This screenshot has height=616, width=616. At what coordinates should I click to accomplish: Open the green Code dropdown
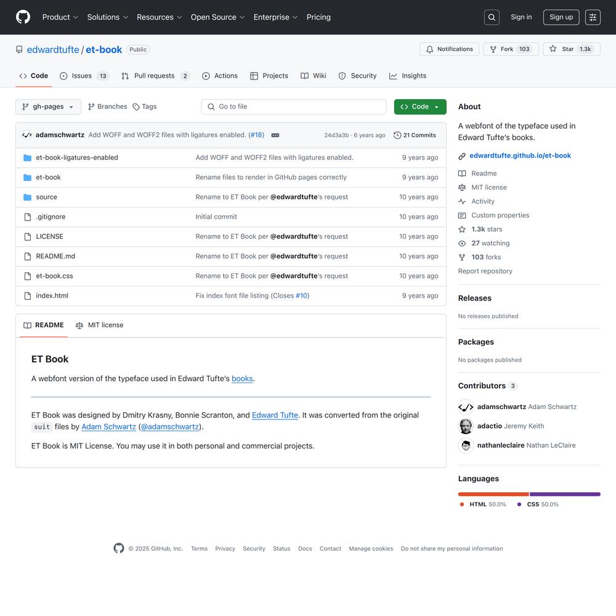[x=420, y=107]
